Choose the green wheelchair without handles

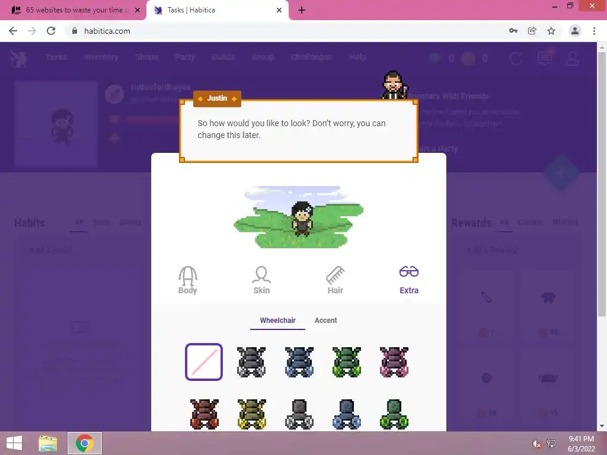[394, 414]
